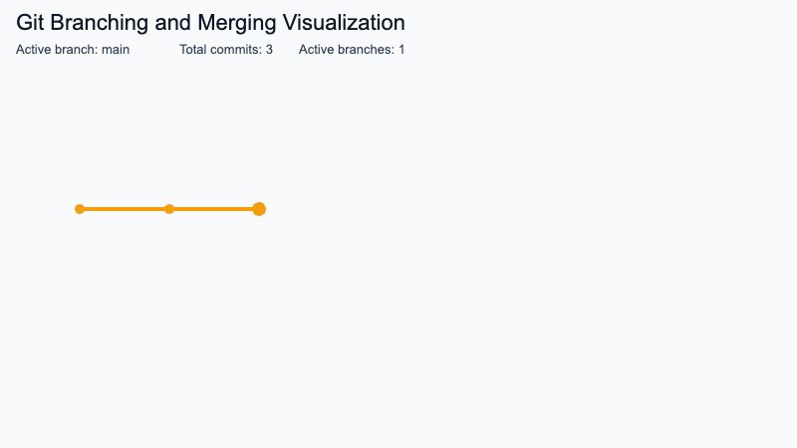Click branch line between second and third commits
Screen dimensions: 797x448
(x=214, y=209)
